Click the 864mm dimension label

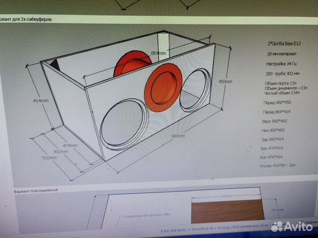pos(158,53)
